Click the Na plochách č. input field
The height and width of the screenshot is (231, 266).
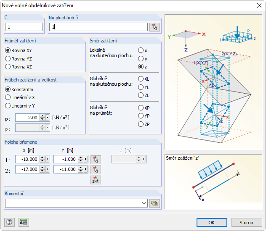98,27
